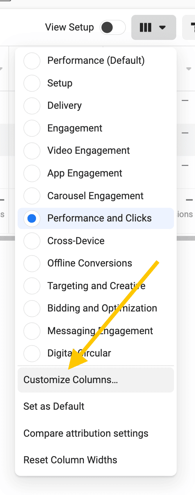The image size is (195, 495).
Task: Toggle the View Setup switch
Action: click(x=113, y=27)
